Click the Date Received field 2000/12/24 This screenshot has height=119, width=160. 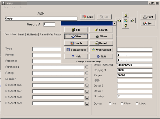click(x=135, y=65)
